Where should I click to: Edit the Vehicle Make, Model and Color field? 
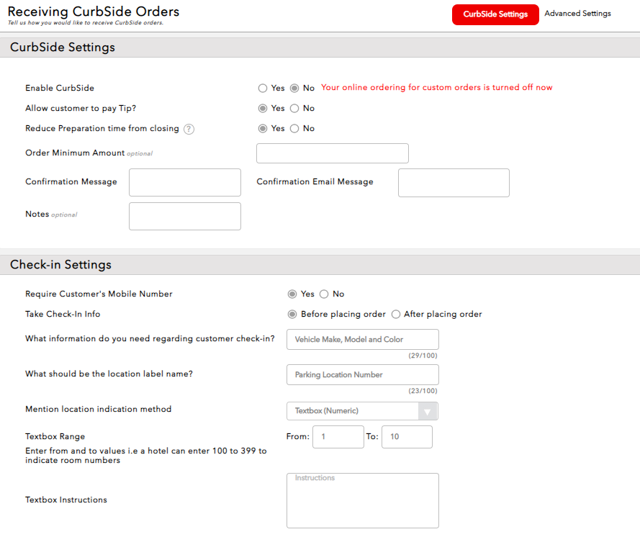[x=362, y=339]
